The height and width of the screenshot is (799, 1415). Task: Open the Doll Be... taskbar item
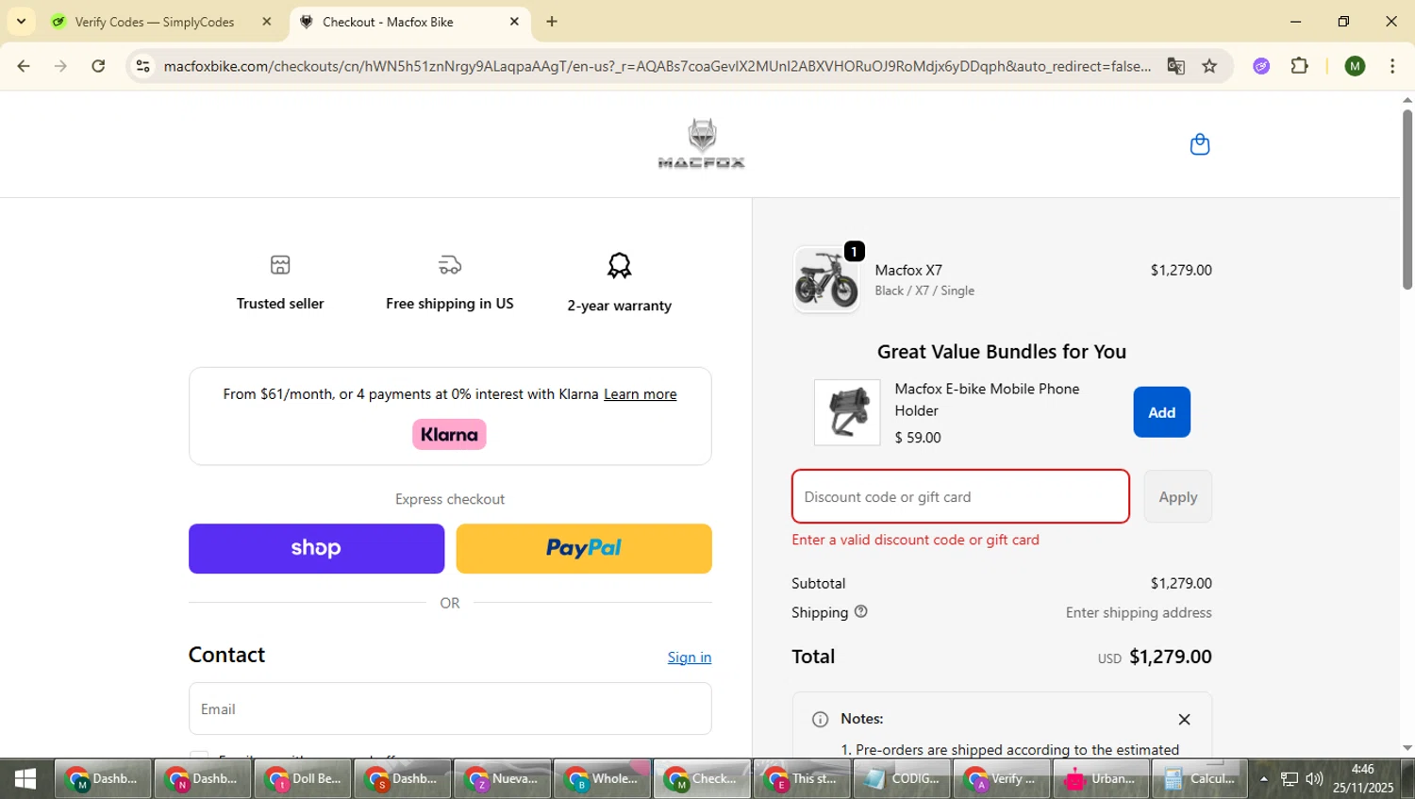click(303, 779)
